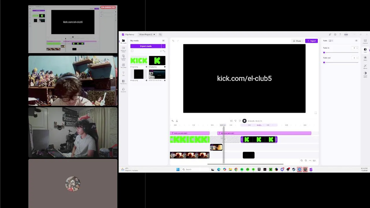Collapse the My media panel
370x208 pixels.
pos(163,41)
